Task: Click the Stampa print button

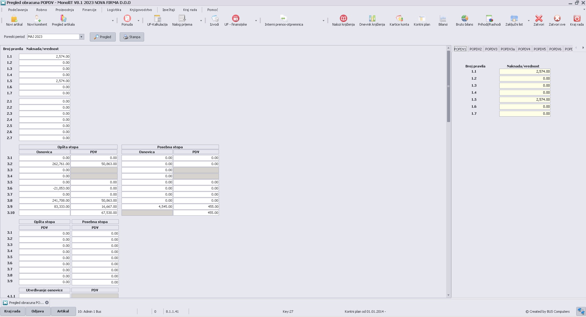Action: (x=132, y=37)
